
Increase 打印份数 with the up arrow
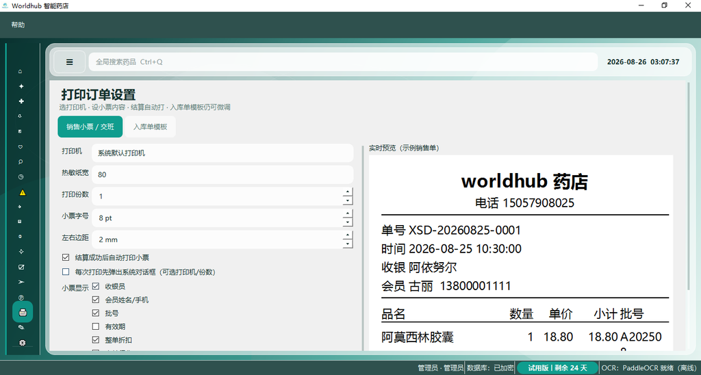pyautogui.click(x=347, y=192)
